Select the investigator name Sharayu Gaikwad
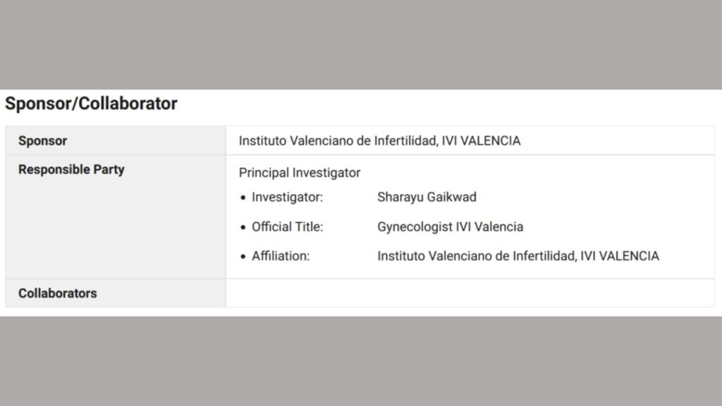Screen dimensions: 722x406 [427, 197]
